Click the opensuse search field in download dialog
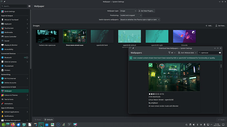 pyautogui.click(x=210, y=53)
